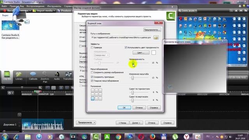This screenshot has height=140, width=249.
Task: Click the Produce and share button
Action: click(65, 10)
